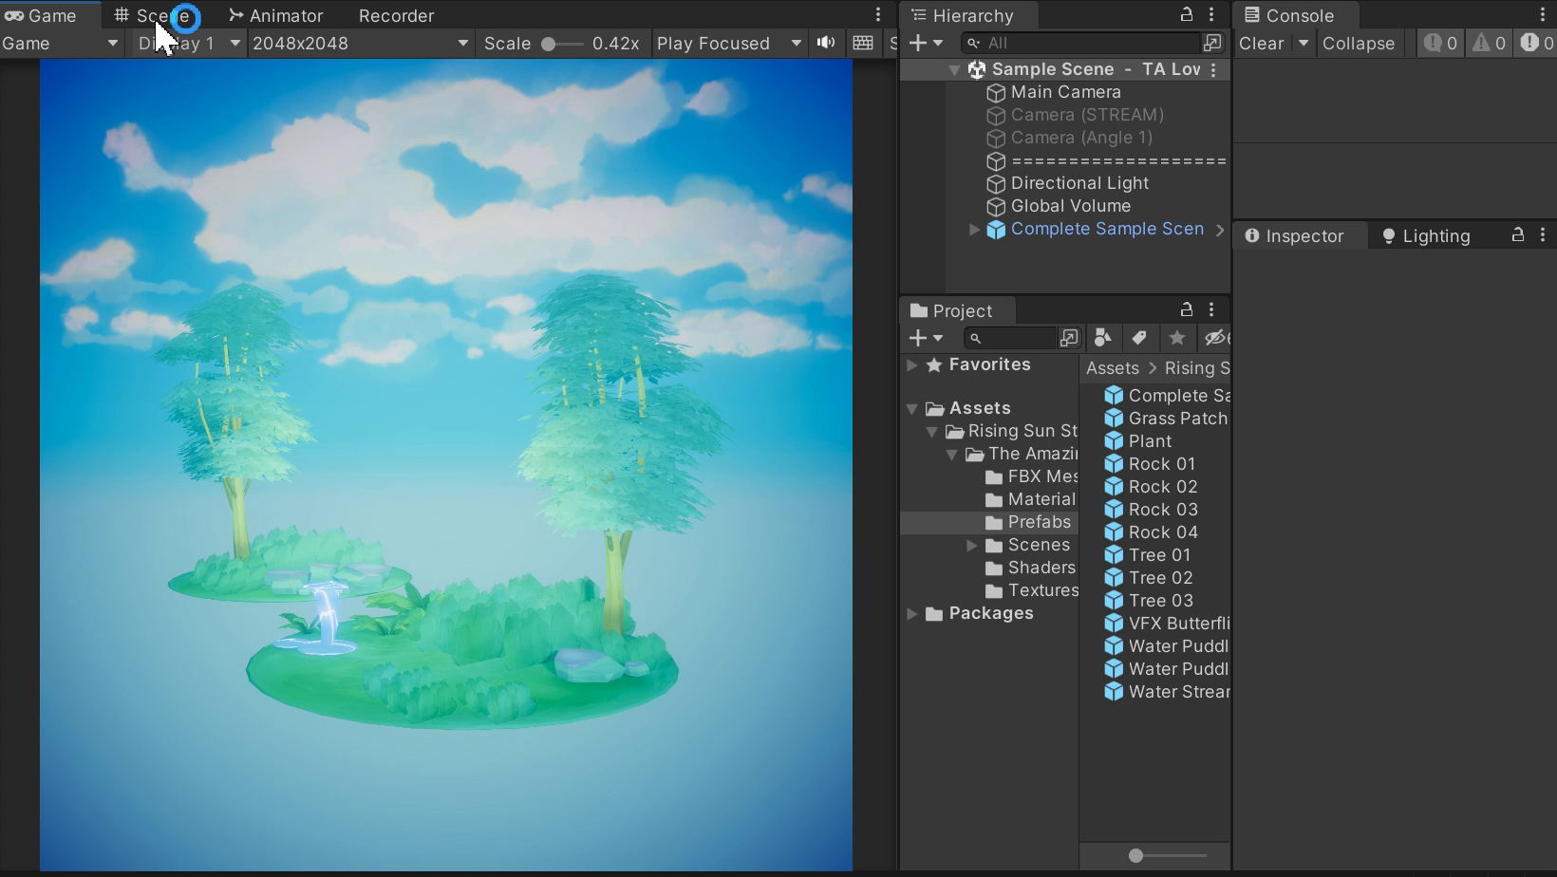Open Hierarchy search in new window icon
The image size is (1557, 877).
coord(1212,43)
